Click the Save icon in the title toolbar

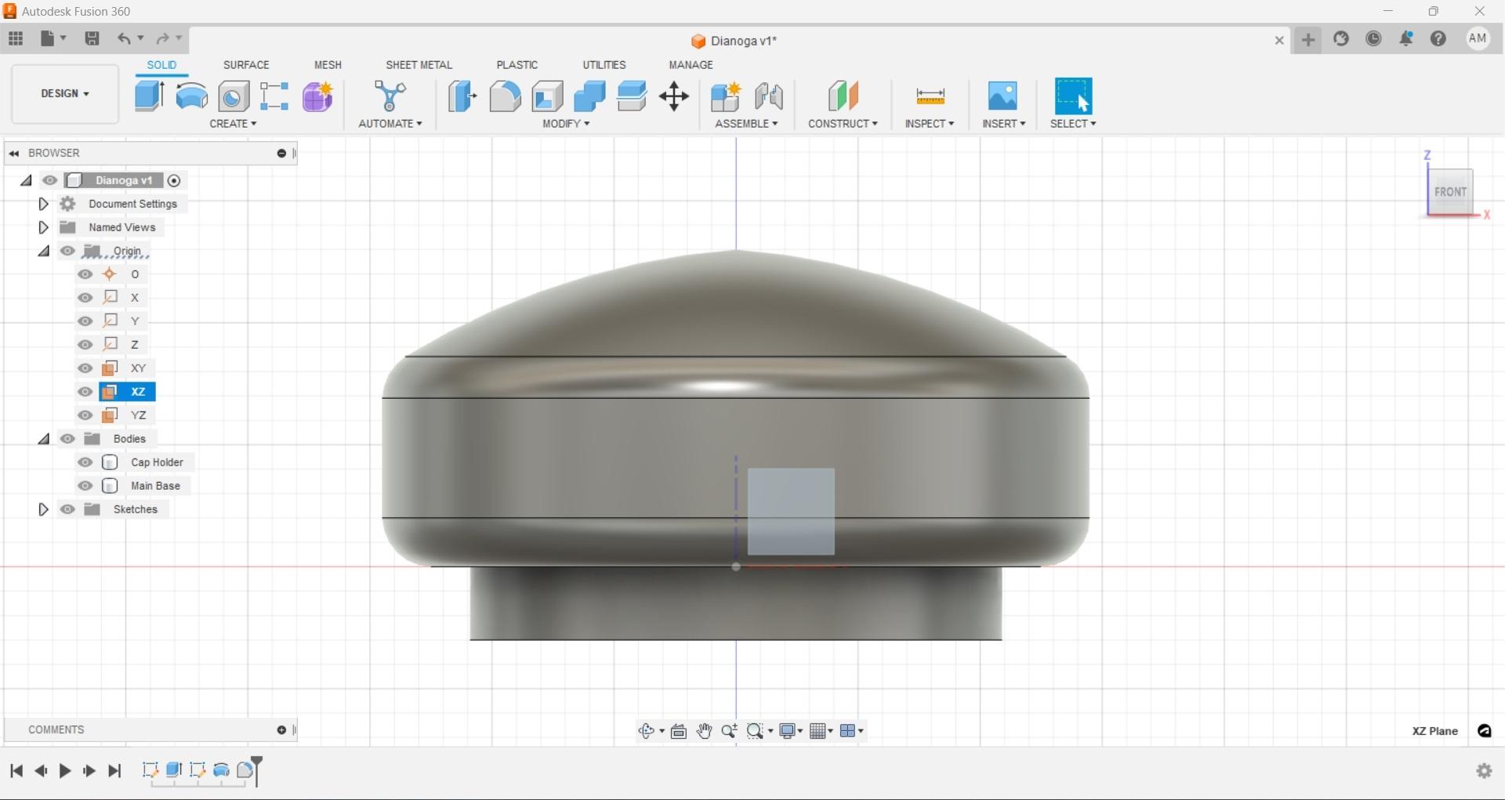(92, 38)
